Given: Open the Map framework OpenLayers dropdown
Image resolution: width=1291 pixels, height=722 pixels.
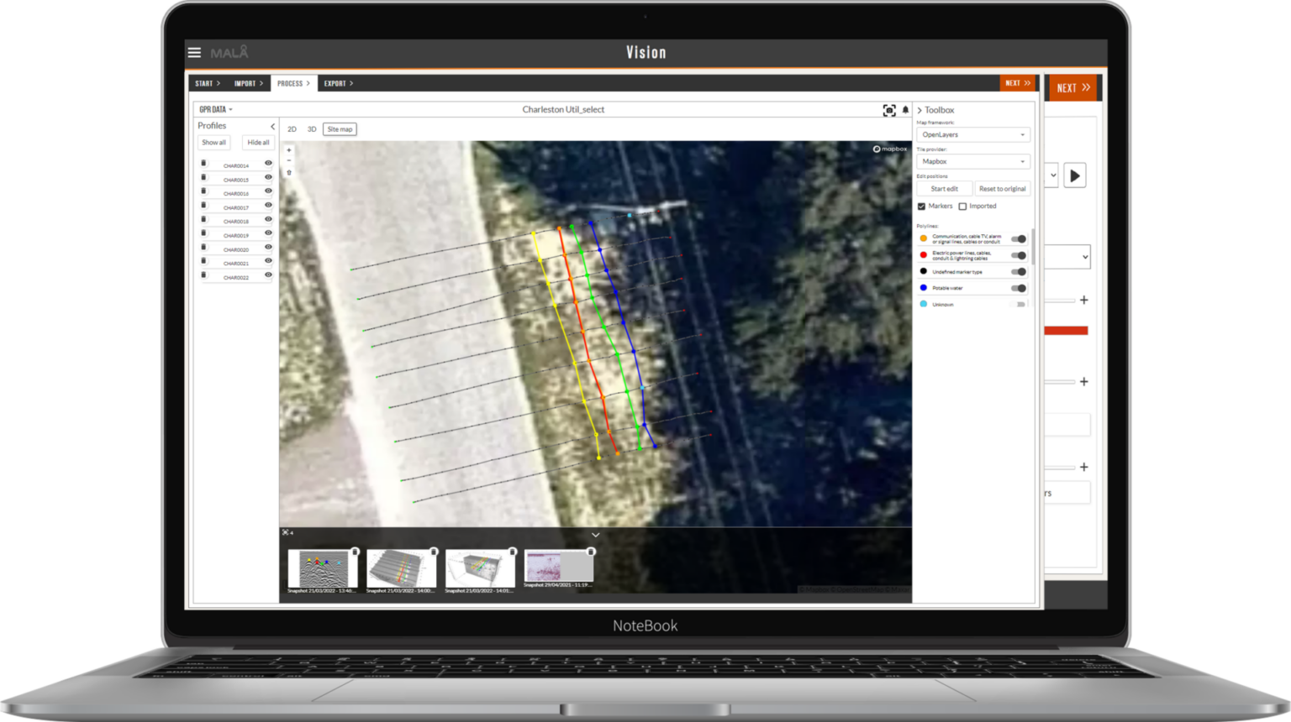Looking at the screenshot, I should (972, 134).
